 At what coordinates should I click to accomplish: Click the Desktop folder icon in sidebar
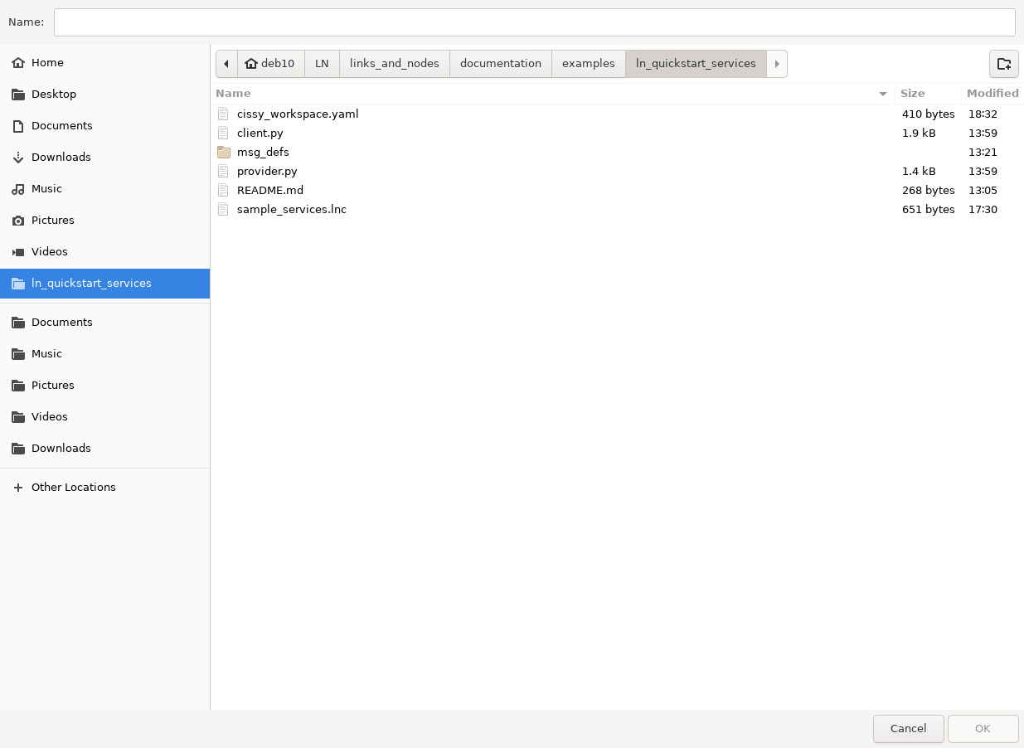coord(18,95)
